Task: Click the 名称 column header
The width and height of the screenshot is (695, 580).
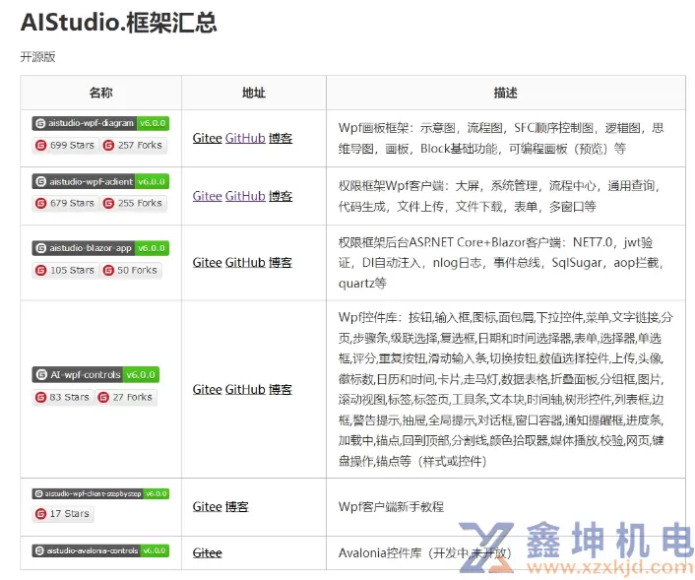Action: point(100,93)
